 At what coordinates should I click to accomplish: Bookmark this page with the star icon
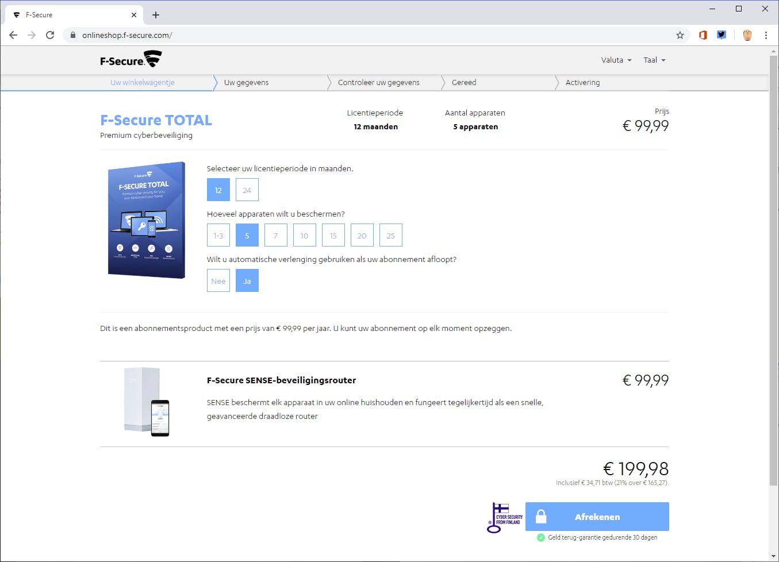680,35
